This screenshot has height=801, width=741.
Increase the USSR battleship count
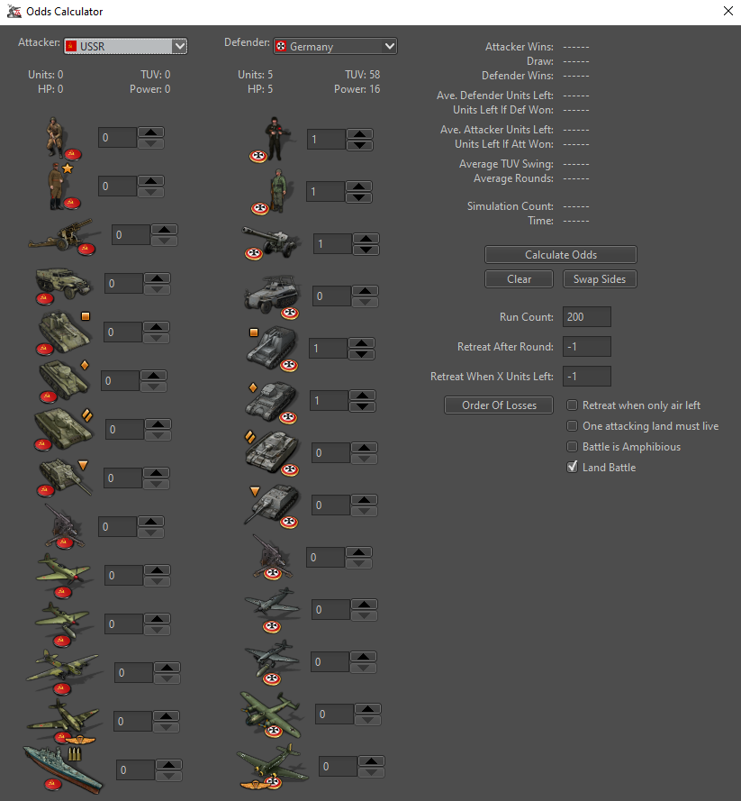169,765
